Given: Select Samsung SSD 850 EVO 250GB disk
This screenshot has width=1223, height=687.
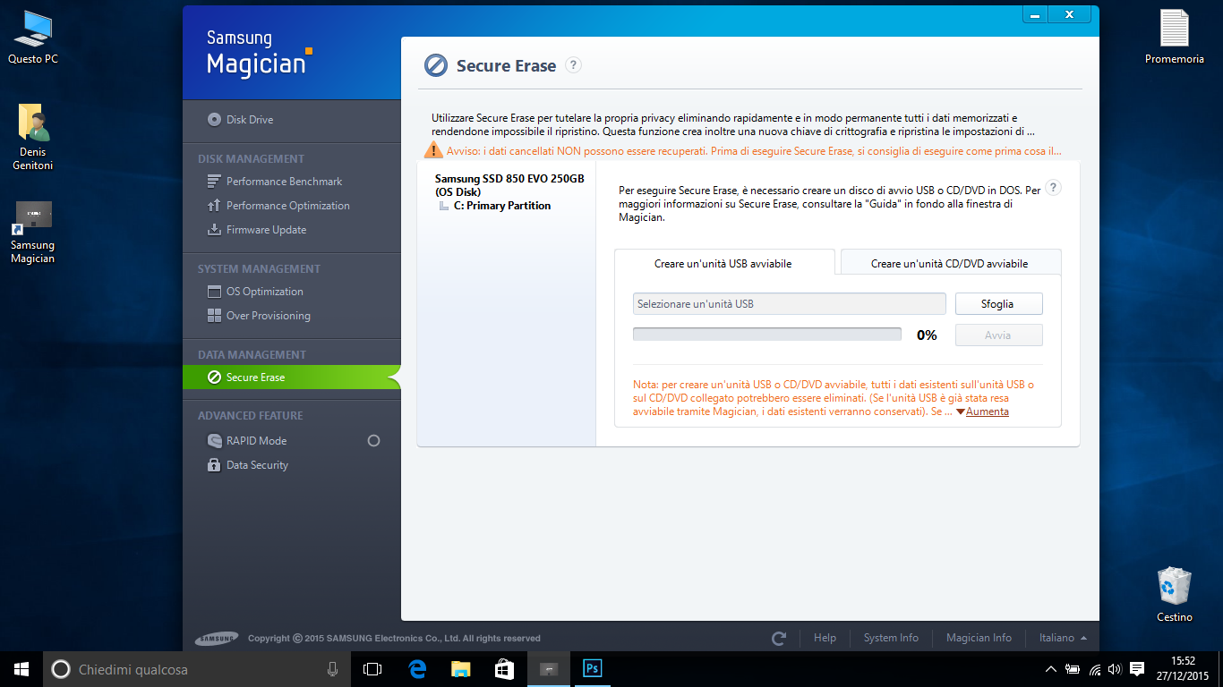Looking at the screenshot, I should tap(509, 185).
